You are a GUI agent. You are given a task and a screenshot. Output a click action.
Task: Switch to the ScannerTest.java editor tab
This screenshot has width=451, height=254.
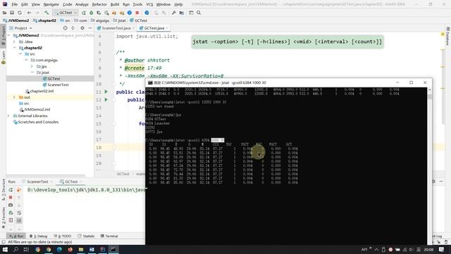(116, 28)
